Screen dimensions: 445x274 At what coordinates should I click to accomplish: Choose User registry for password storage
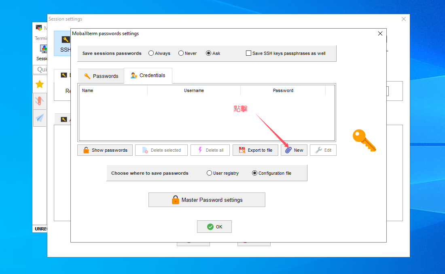click(209, 173)
